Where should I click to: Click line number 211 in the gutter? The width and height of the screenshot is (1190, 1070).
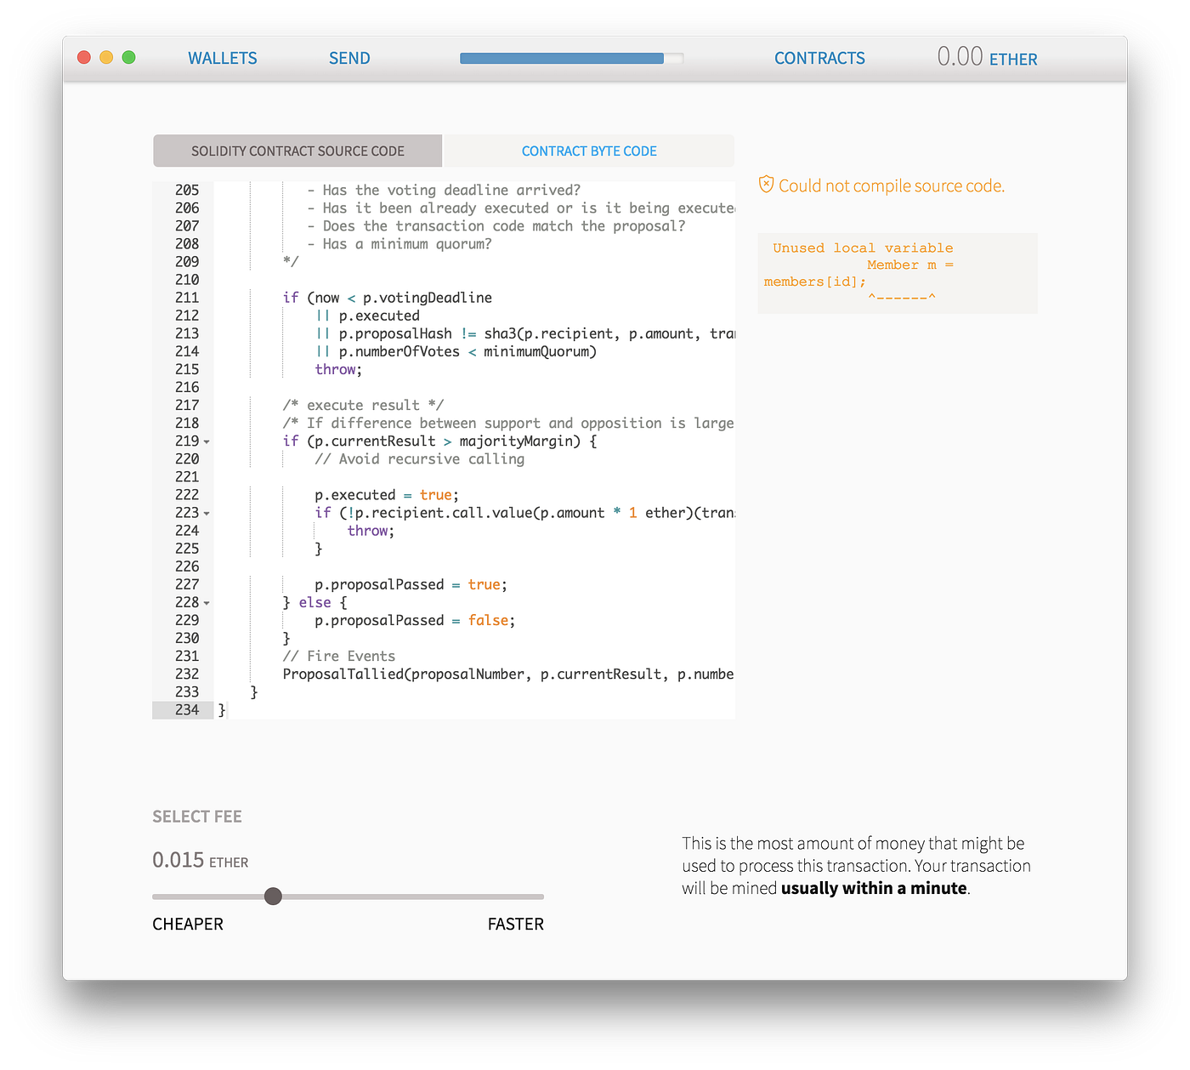(187, 298)
